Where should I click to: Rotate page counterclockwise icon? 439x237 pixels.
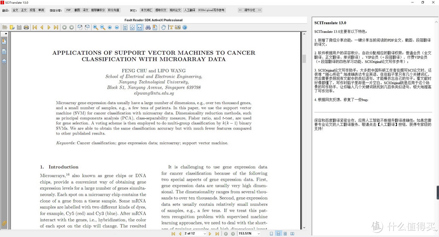pyautogui.click(x=87, y=28)
